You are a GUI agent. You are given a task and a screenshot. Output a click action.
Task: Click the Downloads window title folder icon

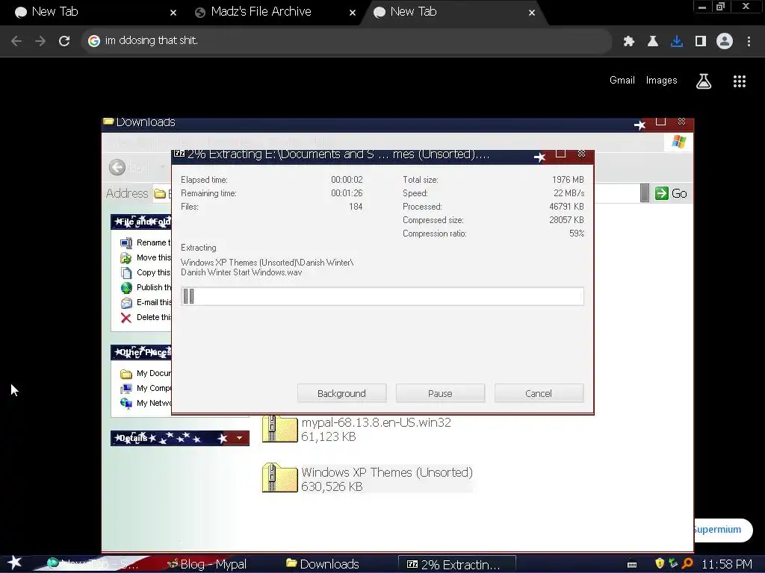[108, 121]
